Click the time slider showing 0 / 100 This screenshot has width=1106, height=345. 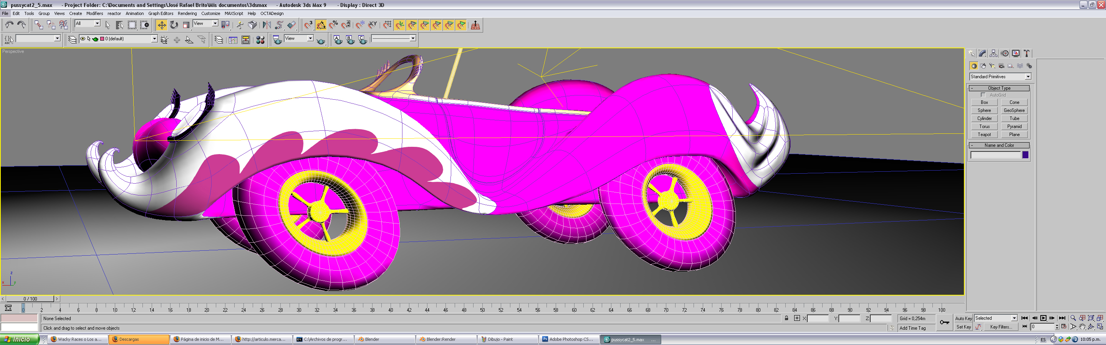click(30, 299)
